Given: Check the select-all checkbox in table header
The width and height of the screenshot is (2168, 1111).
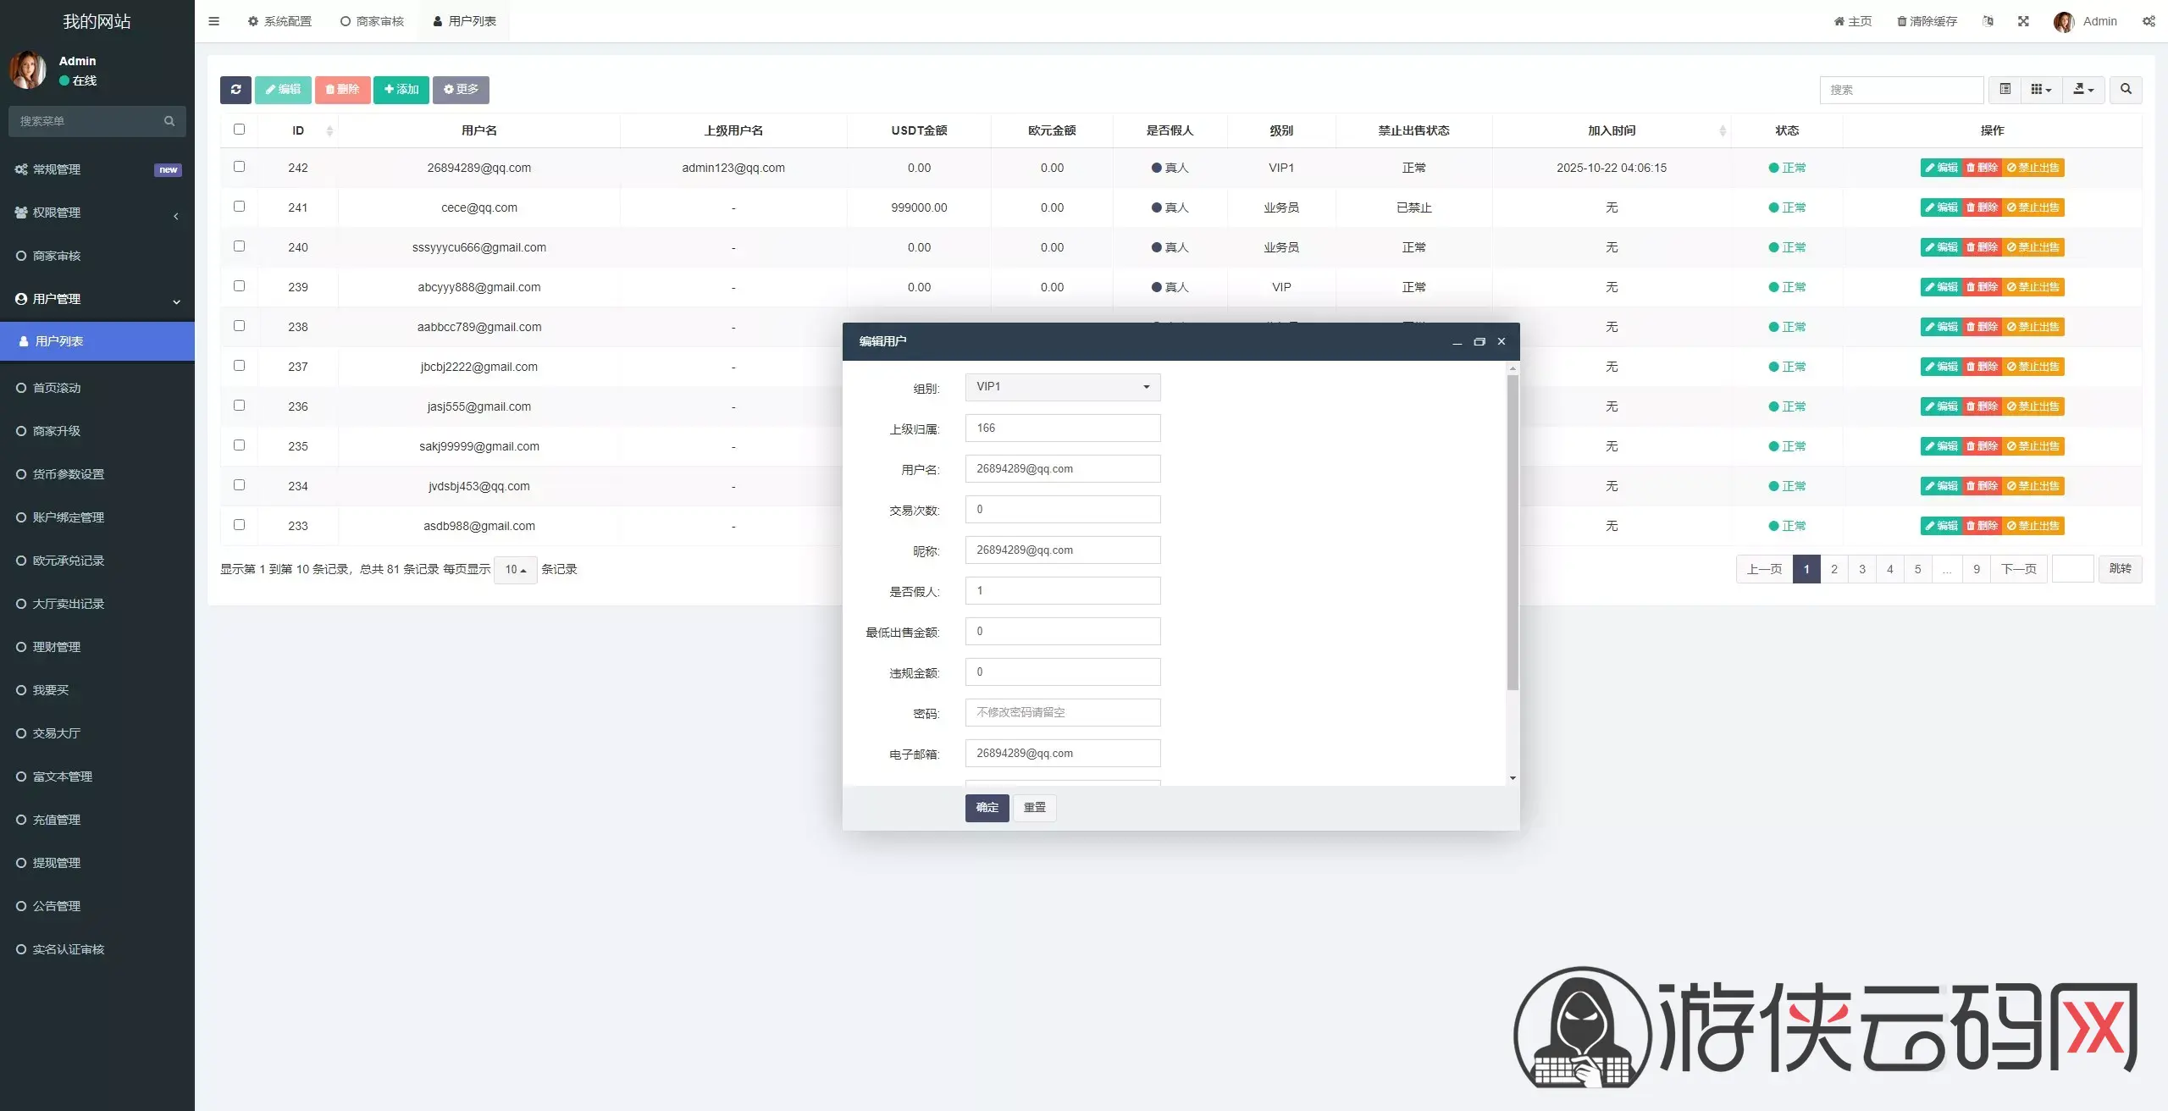Looking at the screenshot, I should [x=239, y=130].
